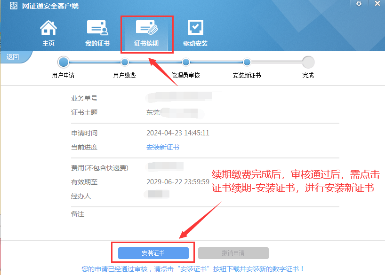Click the 安装证书 button
Screen dimensions: 385x275
(153, 253)
